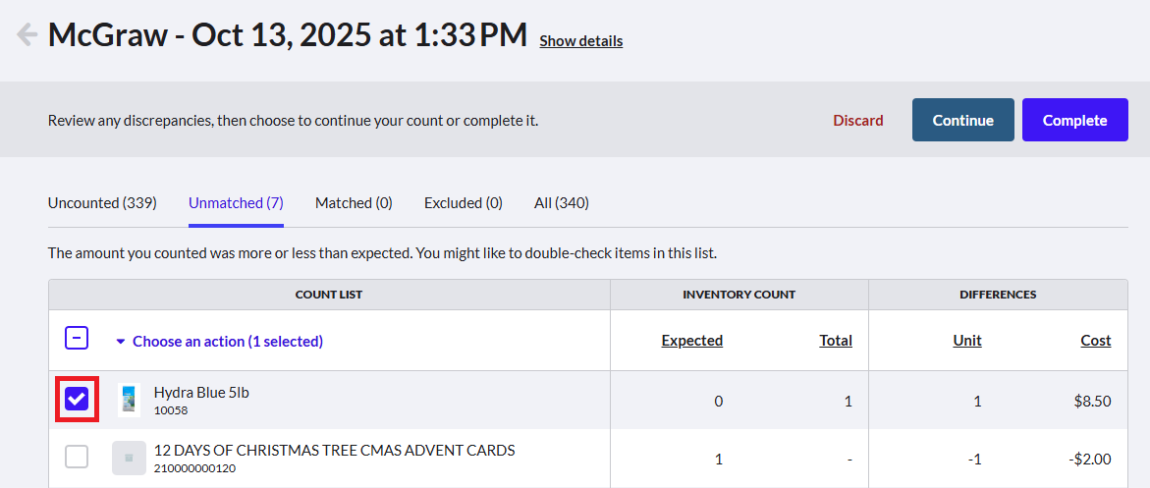Screen dimensions: 1150x488
Task: Click the Hydra Blue 5lb product image
Action: (129, 400)
